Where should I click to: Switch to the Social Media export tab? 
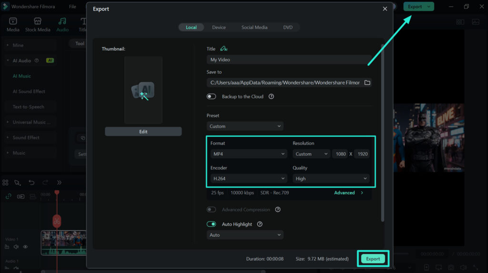[x=254, y=27]
